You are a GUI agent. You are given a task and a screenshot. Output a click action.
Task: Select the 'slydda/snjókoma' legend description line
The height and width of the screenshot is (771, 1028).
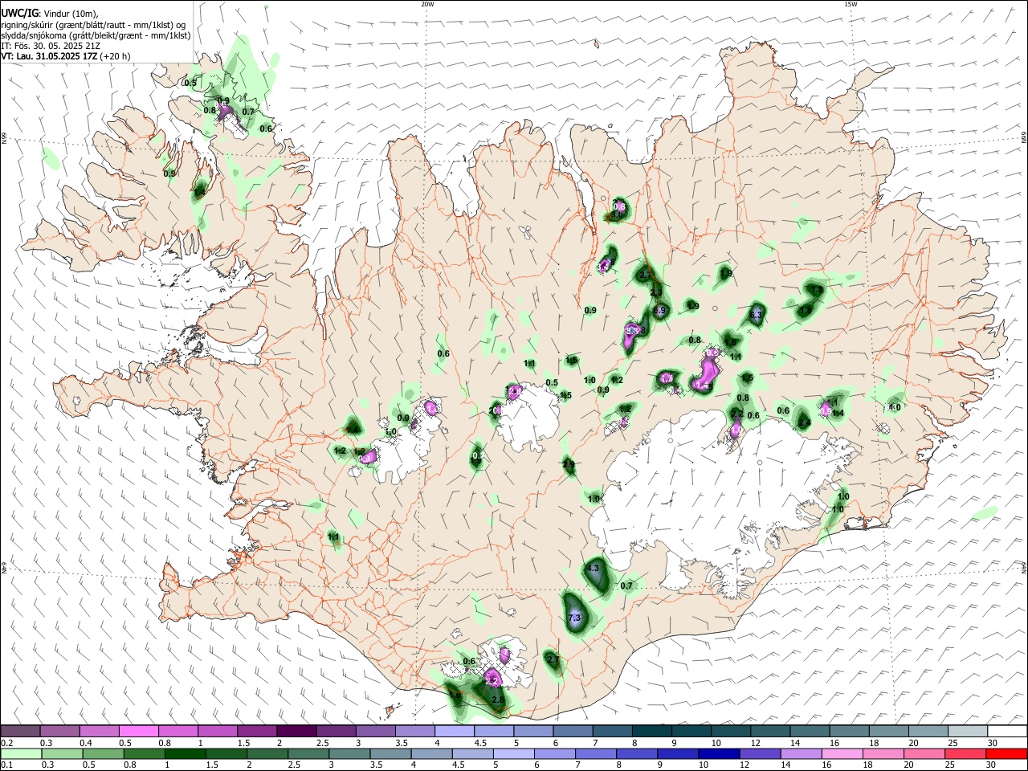[x=96, y=35]
